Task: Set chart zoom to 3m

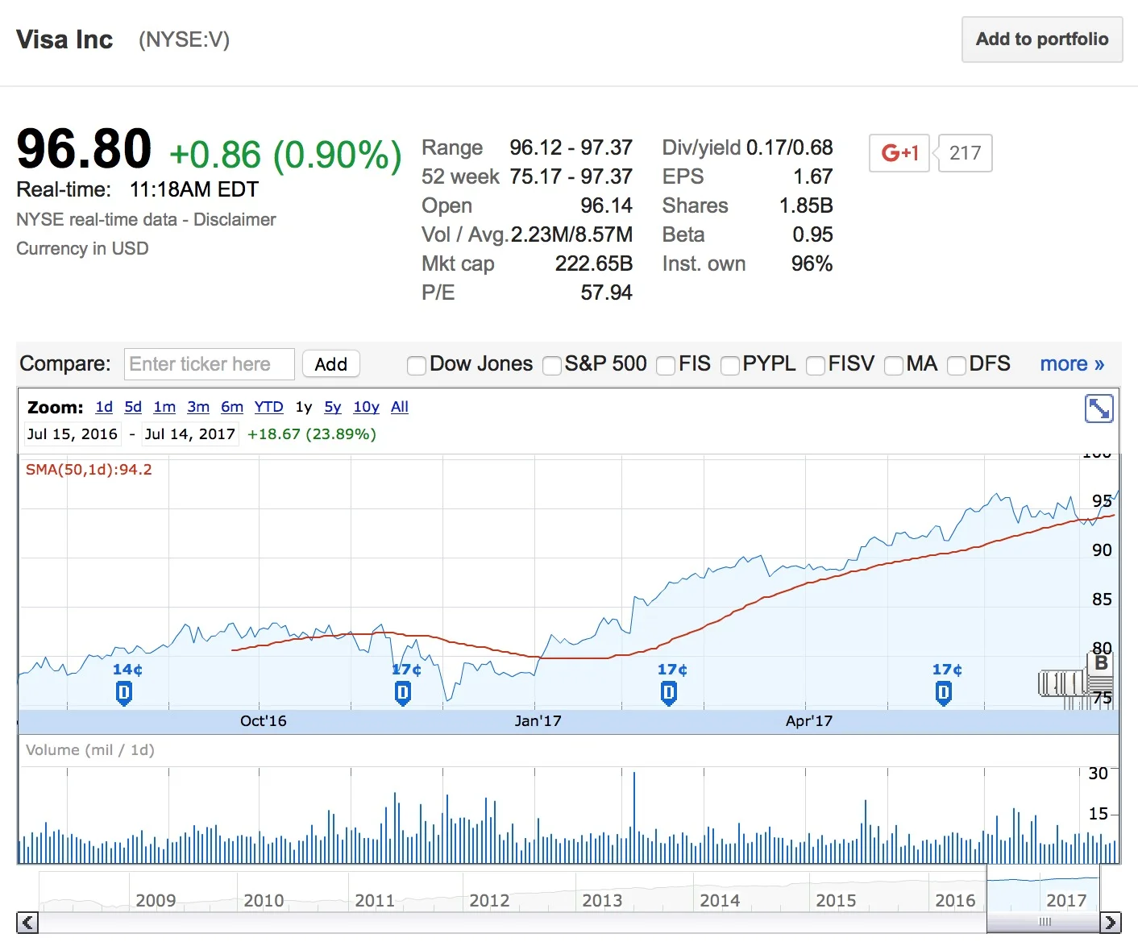Action: coord(198,407)
